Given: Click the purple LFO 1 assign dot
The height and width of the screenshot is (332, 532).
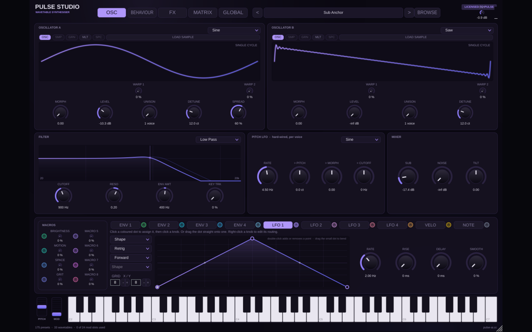Looking at the screenshot, I should tap(296, 225).
